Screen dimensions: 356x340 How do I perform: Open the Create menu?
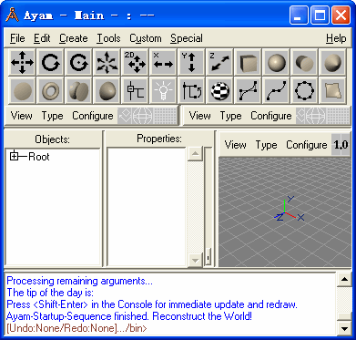[x=74, y=38]
